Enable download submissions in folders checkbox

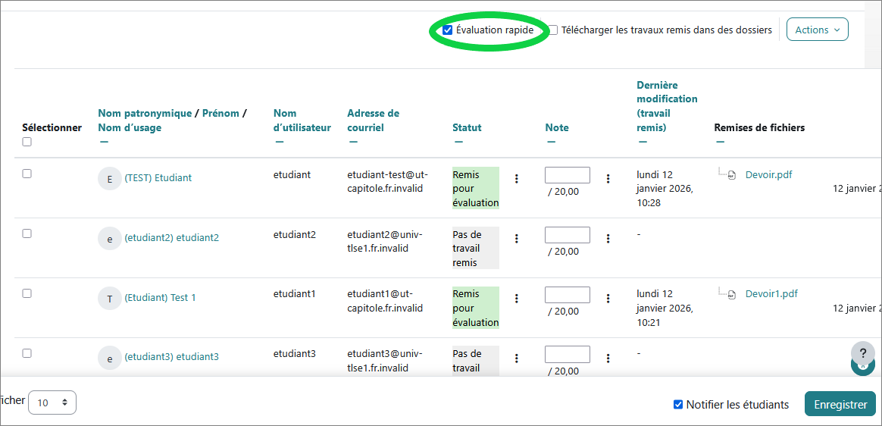pyautogui.click(x=553, y=30)
